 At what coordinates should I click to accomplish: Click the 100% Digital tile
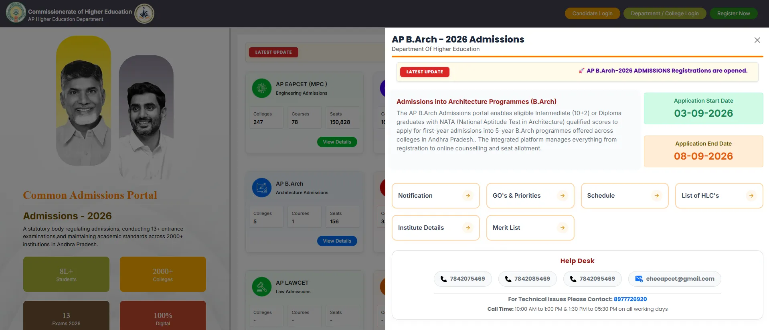coord(163,316)
